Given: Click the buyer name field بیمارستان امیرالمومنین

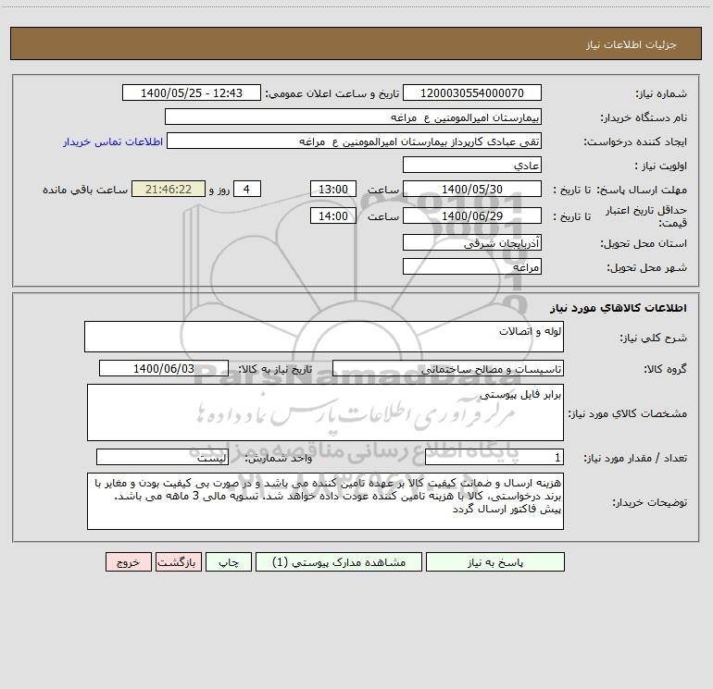Looking at the screenshot, I should [353, 117].
